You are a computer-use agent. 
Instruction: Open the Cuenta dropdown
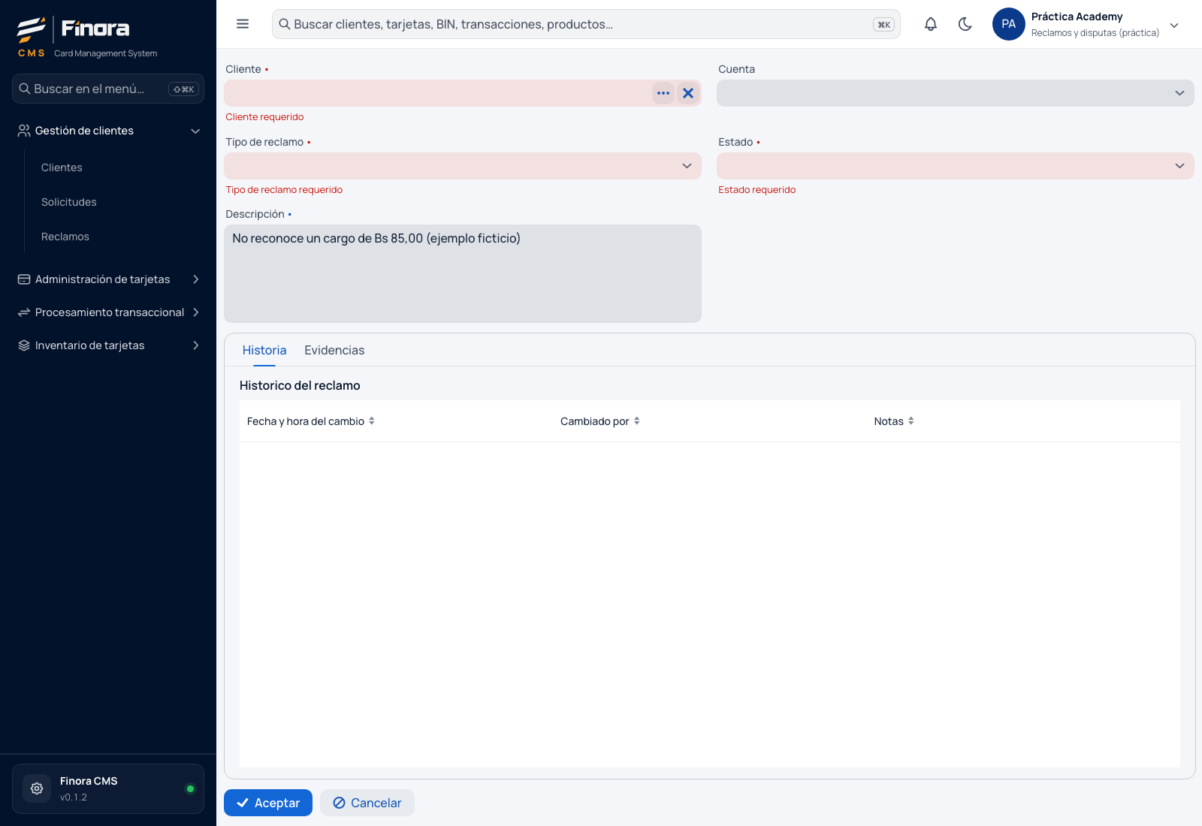pos(955,93)
